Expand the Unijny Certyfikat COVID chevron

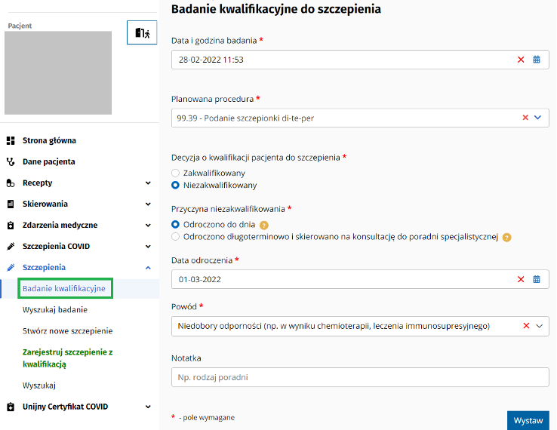pyautogui.click(x=148, y=407)
